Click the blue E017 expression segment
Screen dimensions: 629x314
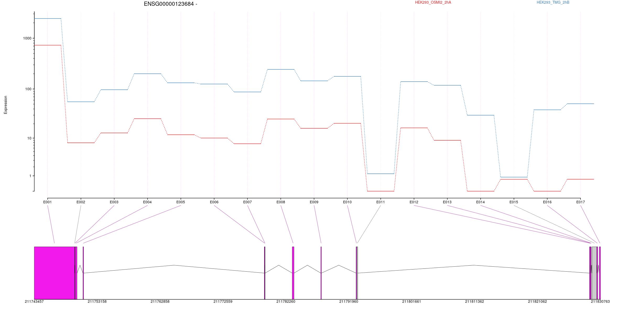pos(581,104)
